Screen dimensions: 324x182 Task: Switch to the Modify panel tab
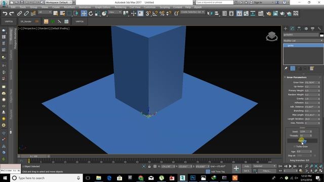293,29
